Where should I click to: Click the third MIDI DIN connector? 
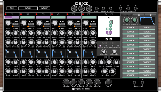[x=89, y=8]
